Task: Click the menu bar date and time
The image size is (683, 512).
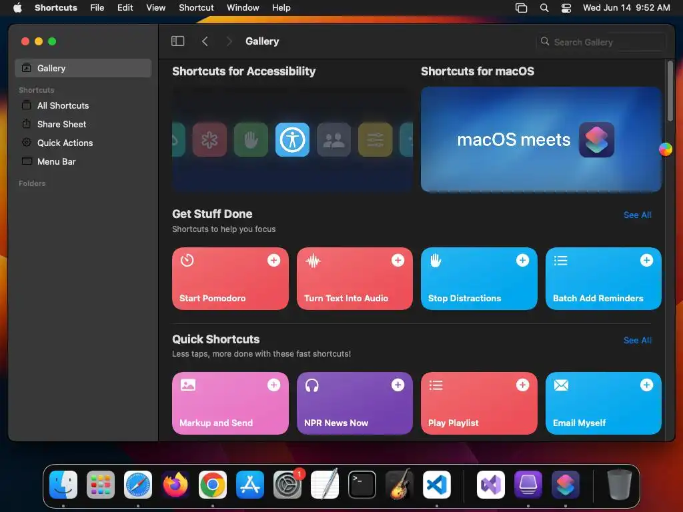Action: coord(626,7)
